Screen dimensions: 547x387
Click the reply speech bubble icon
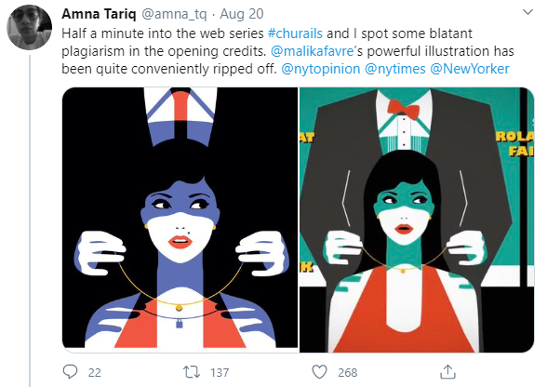70,371
